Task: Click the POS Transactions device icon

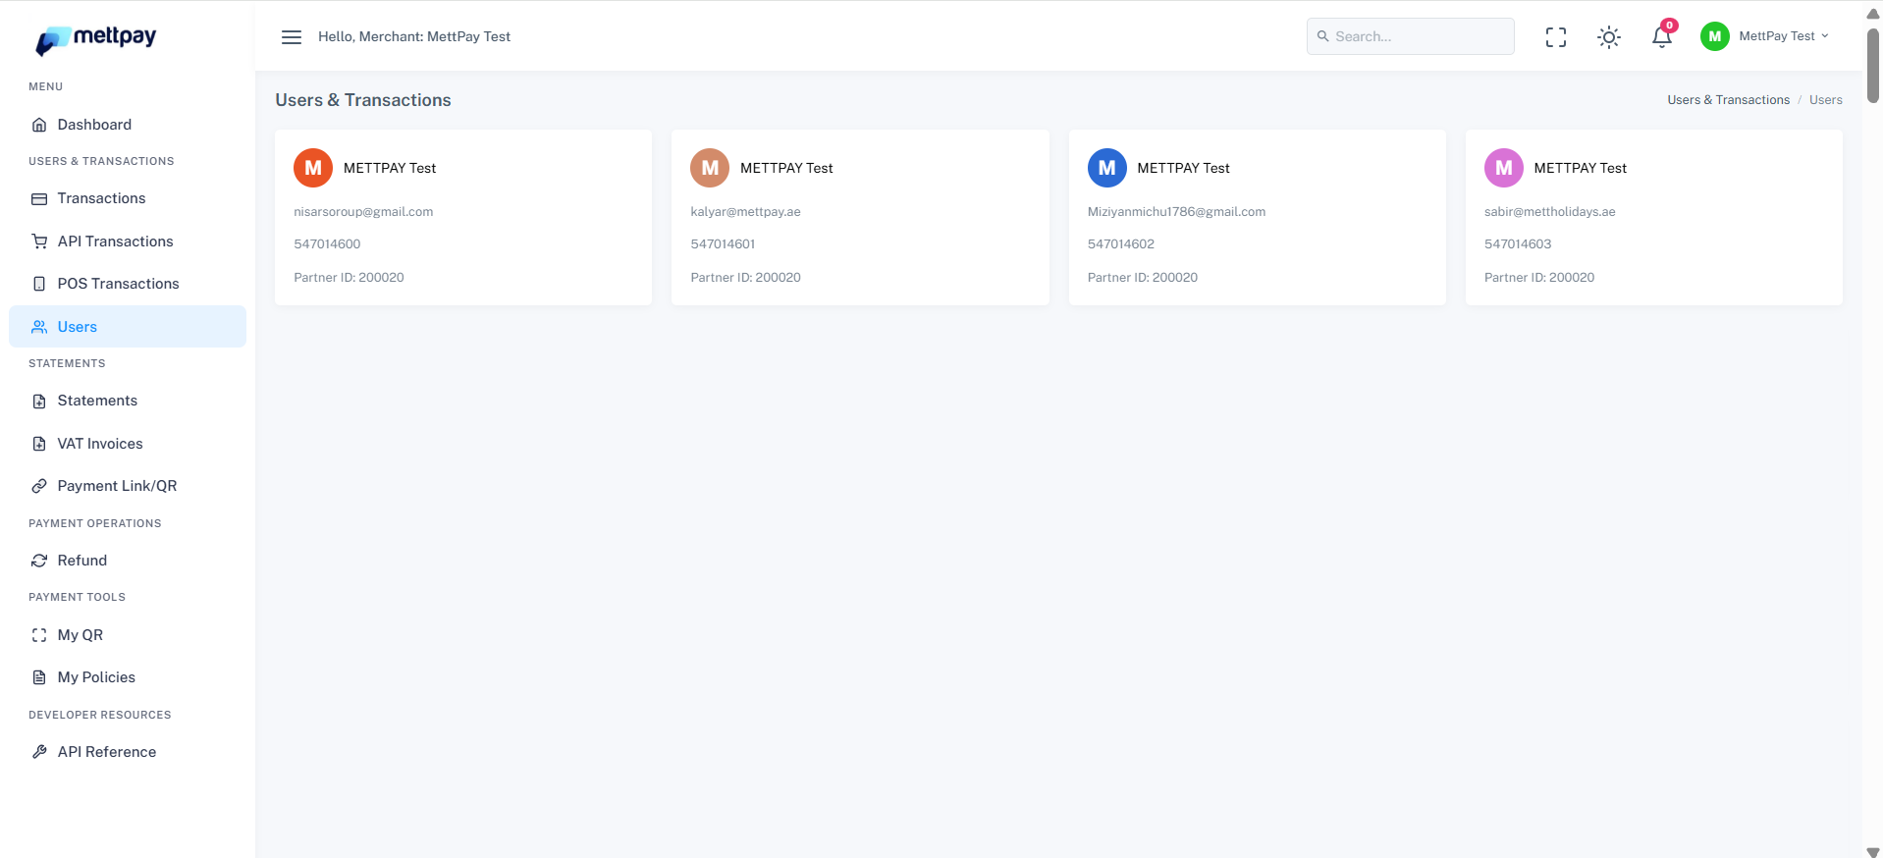Action: (39, 284)
